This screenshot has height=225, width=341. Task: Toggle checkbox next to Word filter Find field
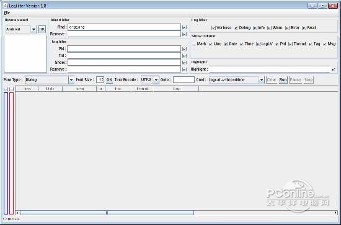click(184, 27)
